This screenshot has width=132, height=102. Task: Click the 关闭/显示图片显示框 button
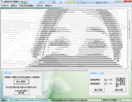point(21,92)
